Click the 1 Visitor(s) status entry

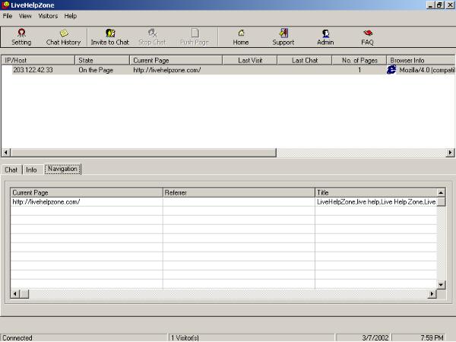tap(185, 337)
